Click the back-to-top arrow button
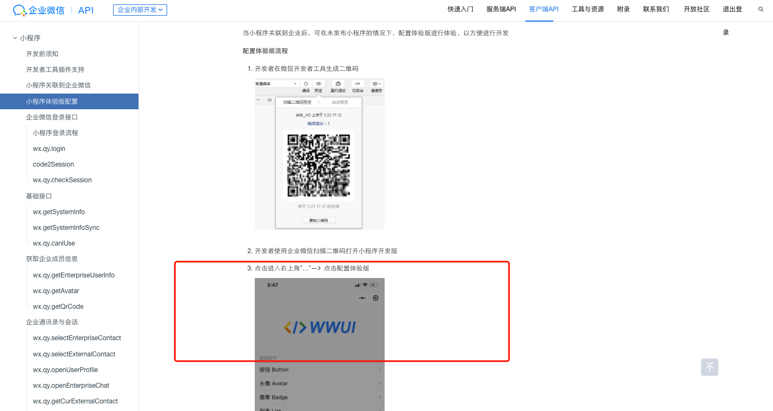The image size is (773, 411). click(x=710, y=367)
